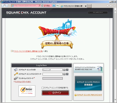Click help icon beside ID field

click(67, 70)
